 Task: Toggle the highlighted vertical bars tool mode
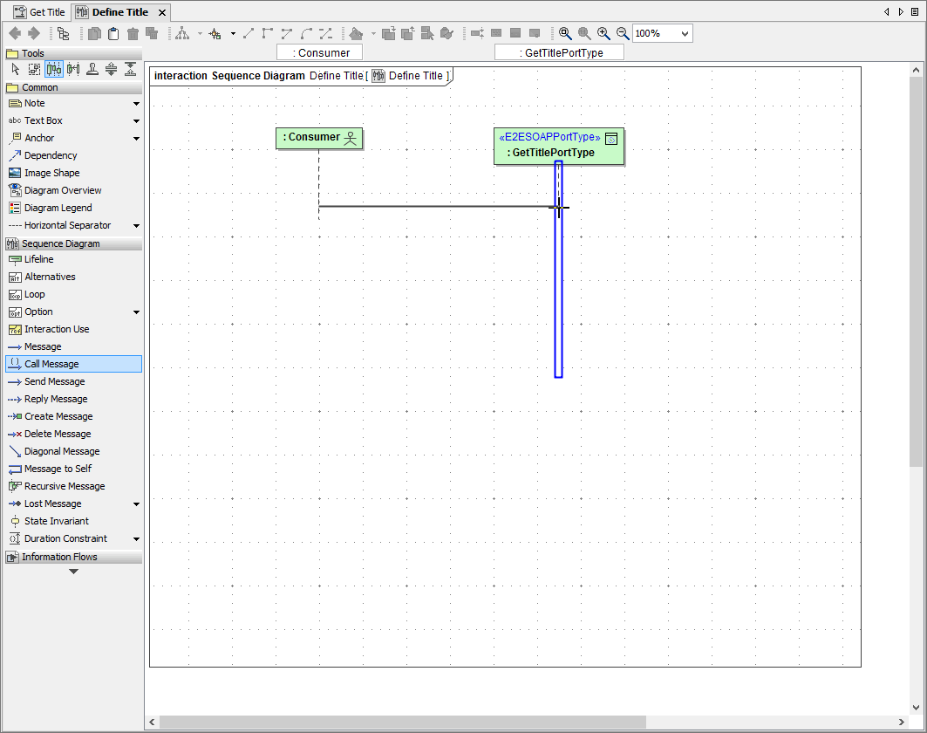pos(54,70)
